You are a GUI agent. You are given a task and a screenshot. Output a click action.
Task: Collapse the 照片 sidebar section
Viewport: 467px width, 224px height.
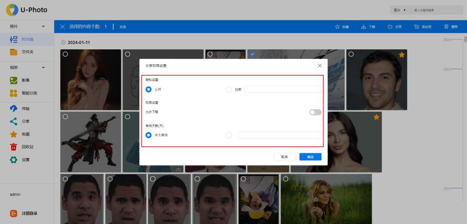coord(43,26)
